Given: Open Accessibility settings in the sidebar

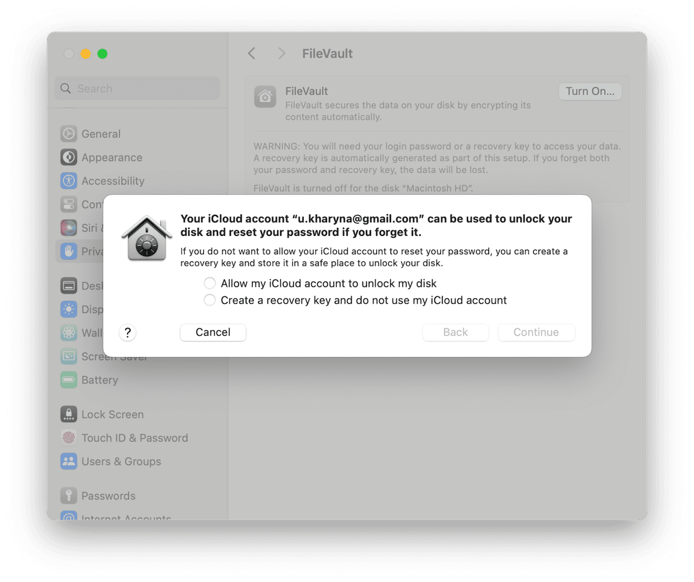Looking at the screenshot, I should [x=113, y=181].
